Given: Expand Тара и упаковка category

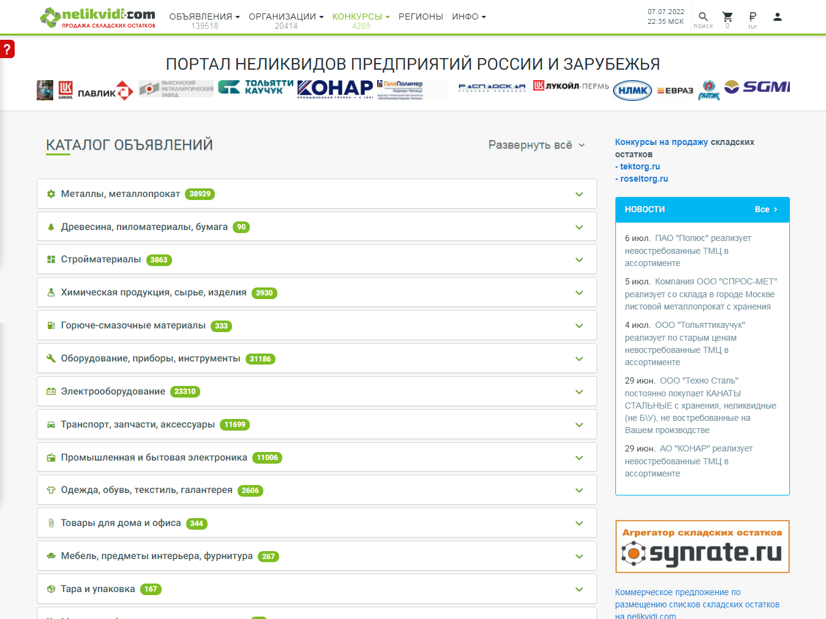Looking at the screenshot, I should (317, 589).
